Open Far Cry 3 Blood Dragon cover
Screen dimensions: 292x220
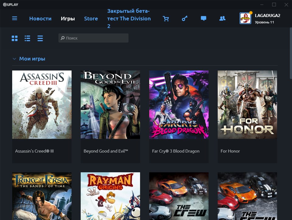(179, 105)
